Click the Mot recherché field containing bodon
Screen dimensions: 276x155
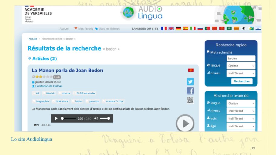(x=241, y=58)
